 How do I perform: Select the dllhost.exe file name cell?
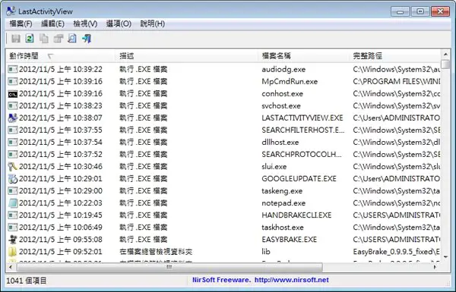(280, 143)
